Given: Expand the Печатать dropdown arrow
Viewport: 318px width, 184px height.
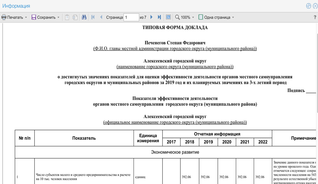Looking at the screenshot, I should [x=26, y=17].
